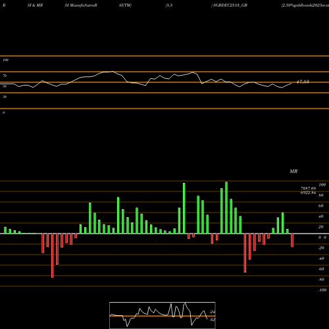Click the SGBDEC2513_GB symbol text in header
This screenshot has width=329, height=329.
point(230,5)
